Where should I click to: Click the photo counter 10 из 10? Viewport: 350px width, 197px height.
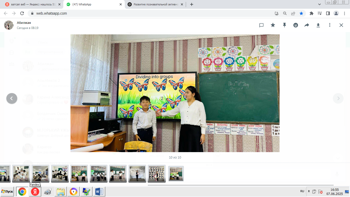[175, 157]
